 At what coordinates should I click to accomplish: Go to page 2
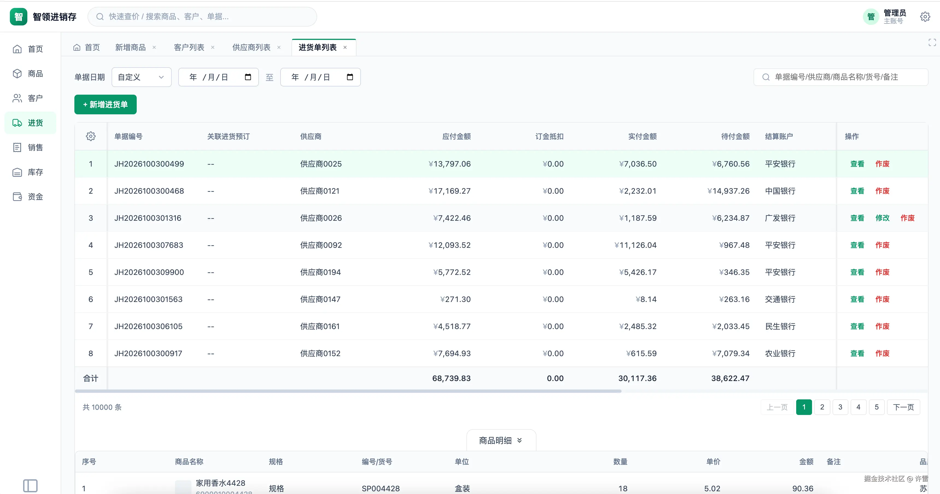coord(822,407)
